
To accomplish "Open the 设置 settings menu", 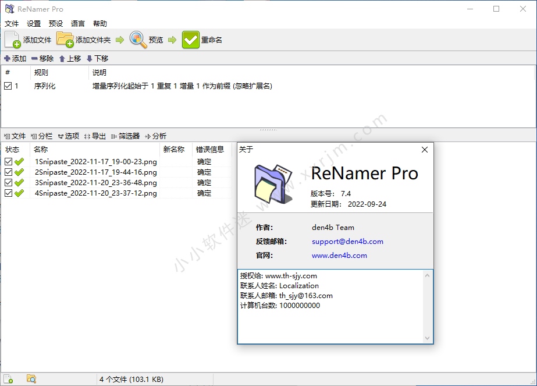I will 34,24.
